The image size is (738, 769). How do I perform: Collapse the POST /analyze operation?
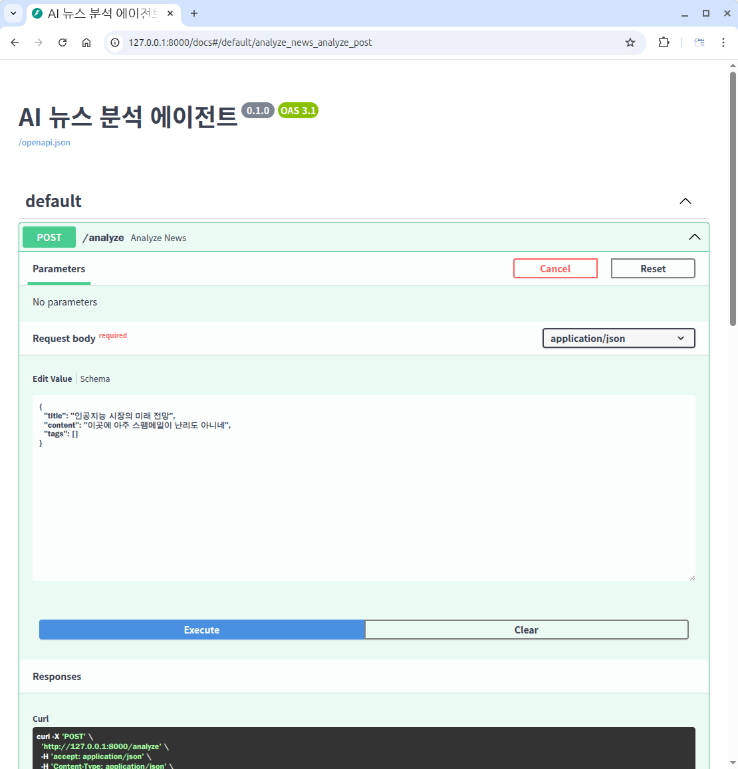(x=694, y=238)
